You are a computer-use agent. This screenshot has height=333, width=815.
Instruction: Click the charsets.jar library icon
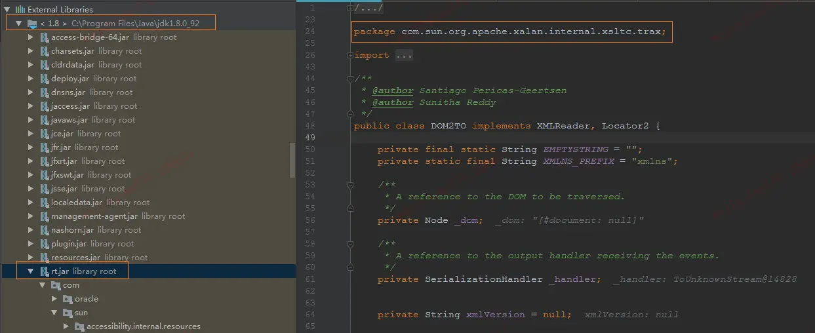tap(45, 51)
